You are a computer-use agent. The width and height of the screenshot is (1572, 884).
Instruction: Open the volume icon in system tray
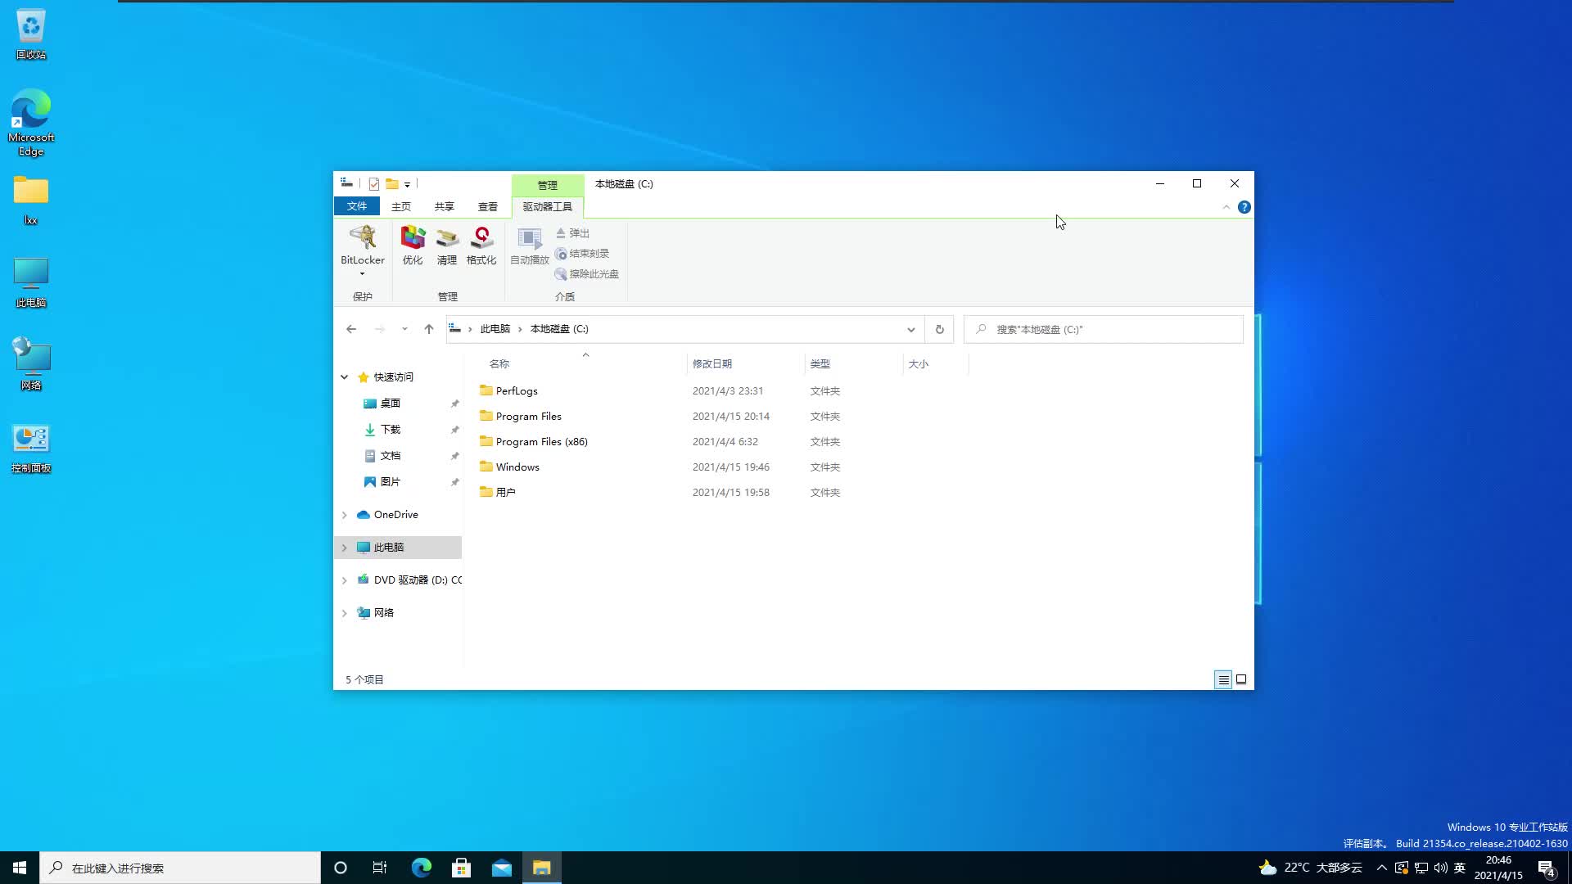point(1441,867)
